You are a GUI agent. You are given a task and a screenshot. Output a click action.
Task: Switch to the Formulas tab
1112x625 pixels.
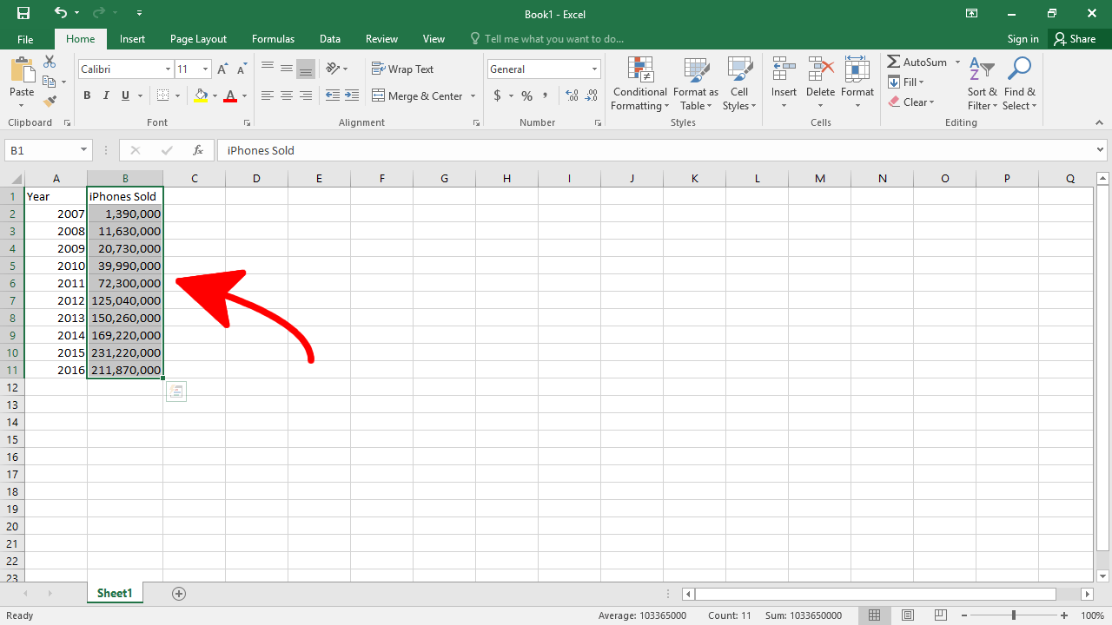(273, 39)
